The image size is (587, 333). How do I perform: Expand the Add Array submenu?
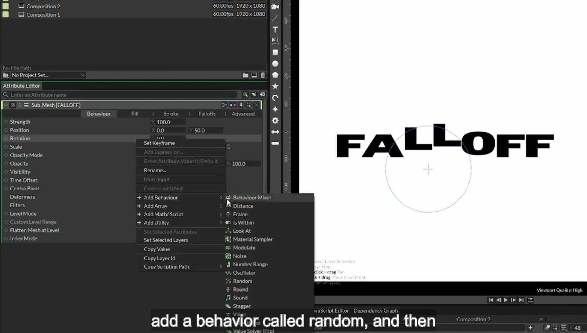pyautogui.click(x=180, y=206)
